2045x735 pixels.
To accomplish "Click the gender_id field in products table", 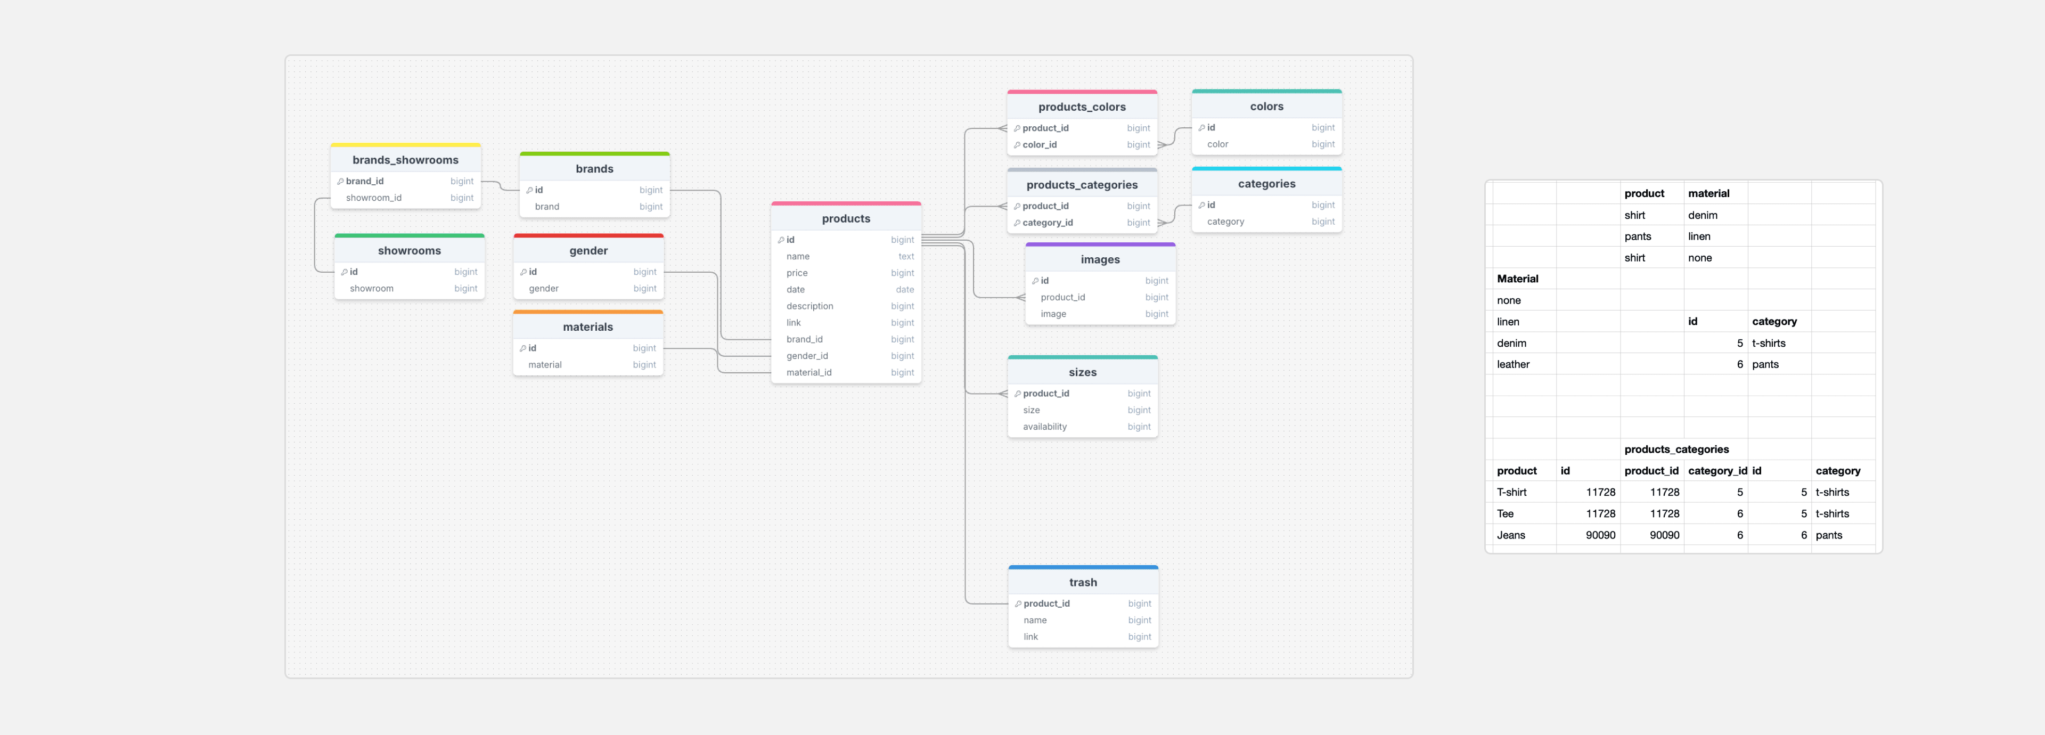I will click(846, 356).
